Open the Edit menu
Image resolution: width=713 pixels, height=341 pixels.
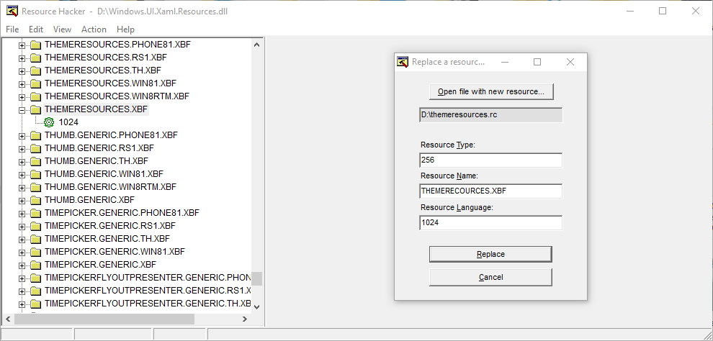[36, 29]
